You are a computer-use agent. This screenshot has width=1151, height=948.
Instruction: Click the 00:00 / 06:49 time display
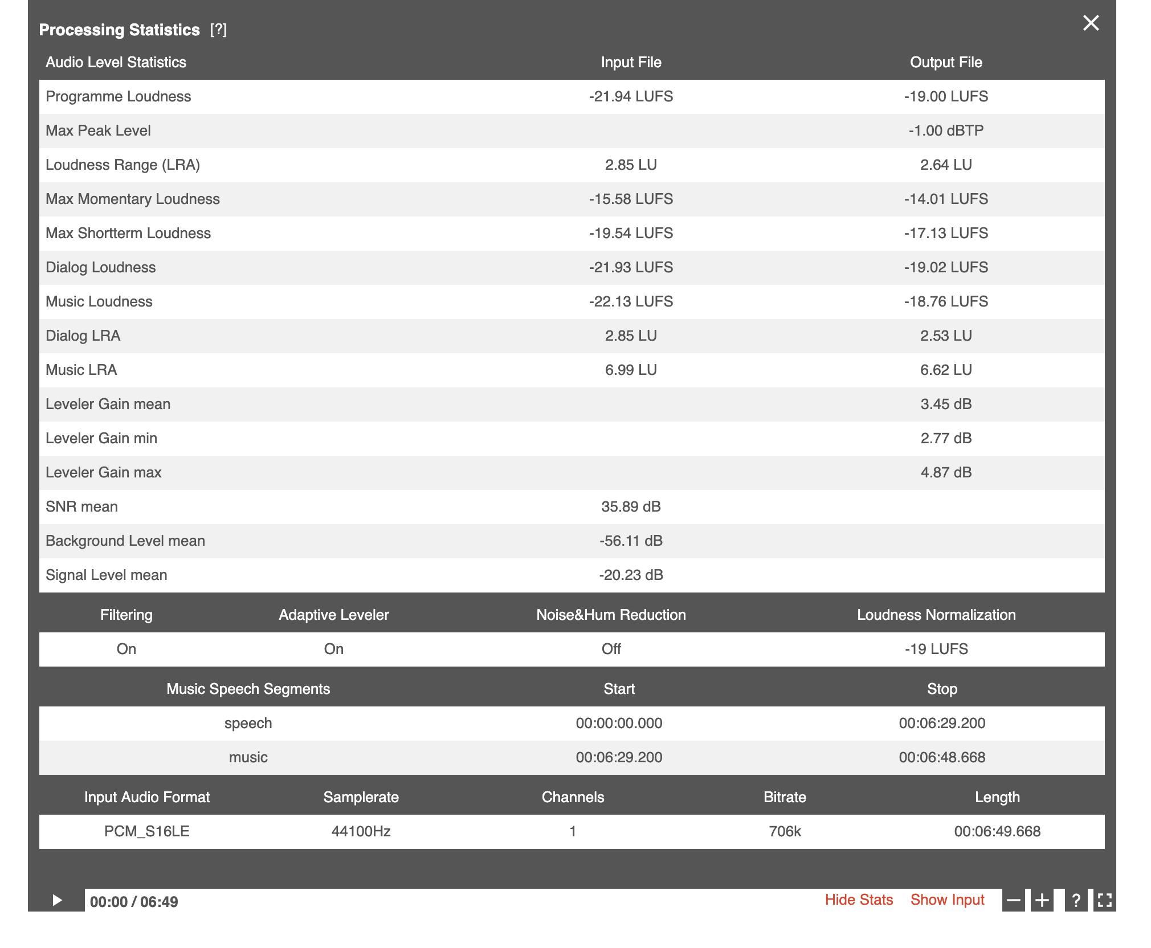tap(134, 902)
